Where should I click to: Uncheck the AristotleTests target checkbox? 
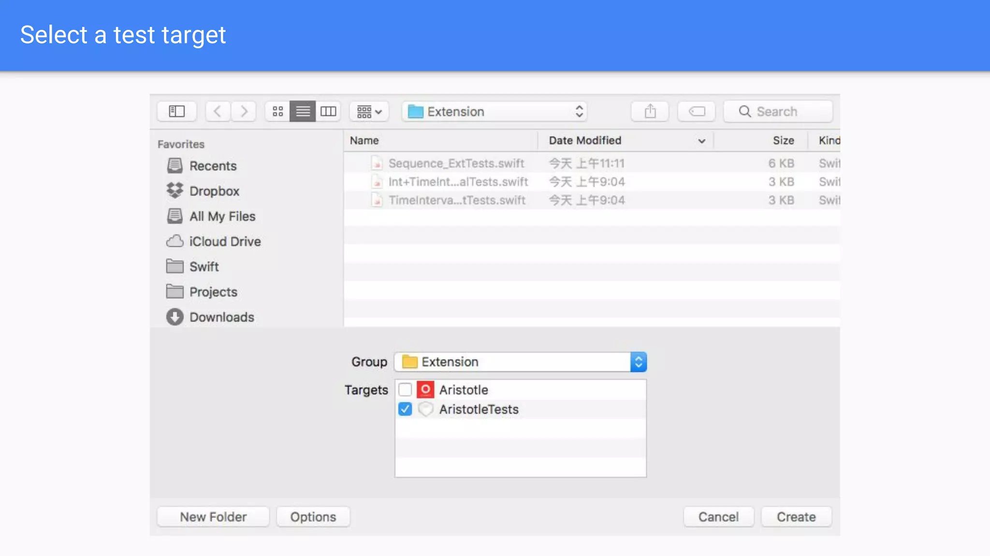[405, 409]
